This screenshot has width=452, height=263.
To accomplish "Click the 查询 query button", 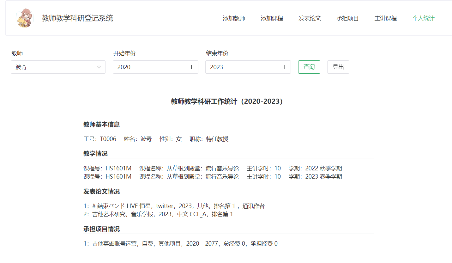I will [x=309, y=67].
